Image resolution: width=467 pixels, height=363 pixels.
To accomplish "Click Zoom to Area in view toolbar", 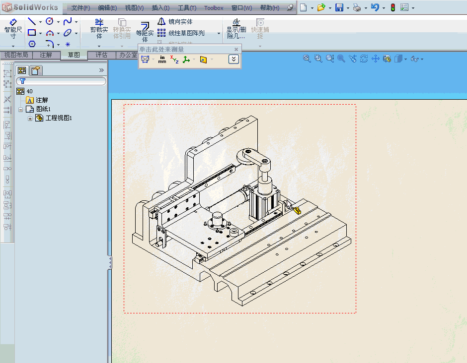I will pos(318,59).
